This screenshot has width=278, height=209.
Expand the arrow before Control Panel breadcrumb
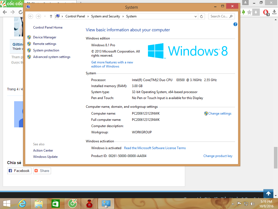(62, 16)
